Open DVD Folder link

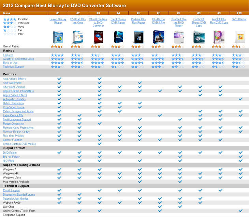coord(10,153)
